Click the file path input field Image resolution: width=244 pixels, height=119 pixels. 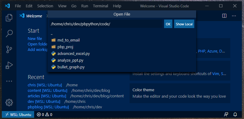click(x=106, y=24)
